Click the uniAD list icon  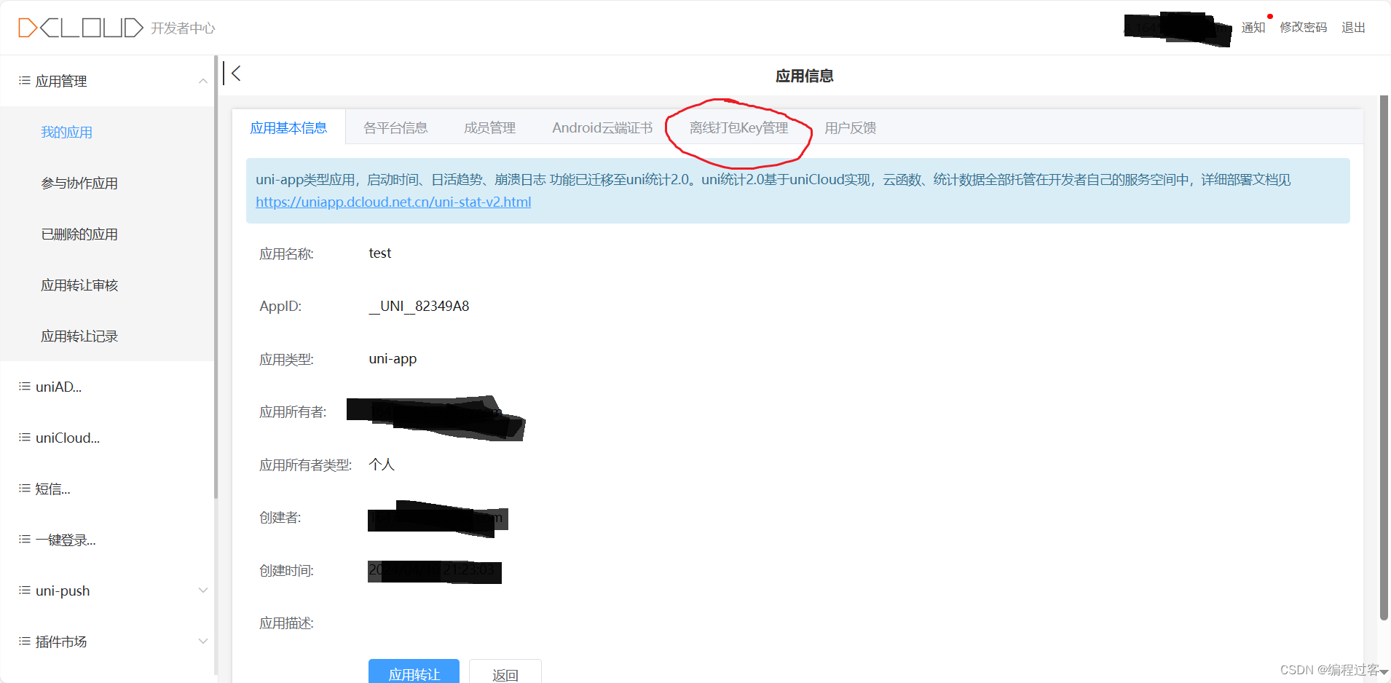[x=25, y=387]
